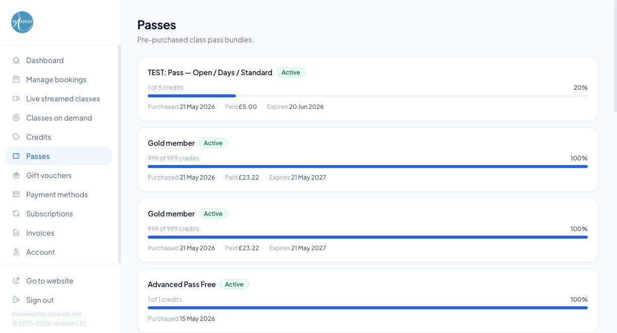
Task: Click '1 of 1 credits' text
Action: [165, 300]
